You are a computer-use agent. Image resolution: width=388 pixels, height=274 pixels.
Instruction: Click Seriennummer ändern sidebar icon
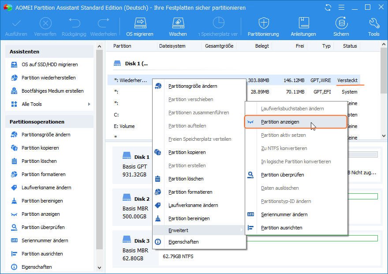pos(14,240)
